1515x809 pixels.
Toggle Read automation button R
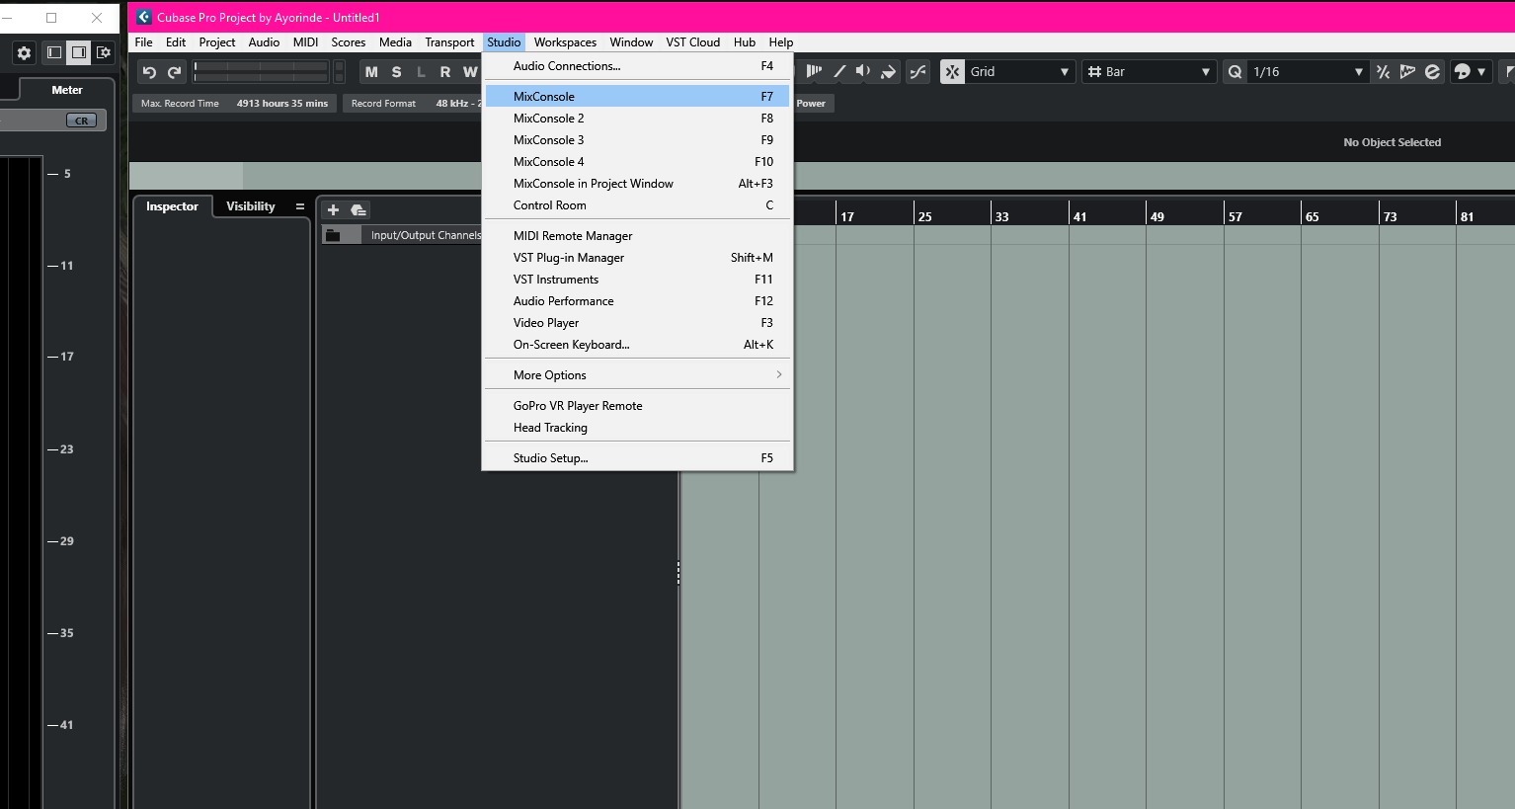(445, 72)
